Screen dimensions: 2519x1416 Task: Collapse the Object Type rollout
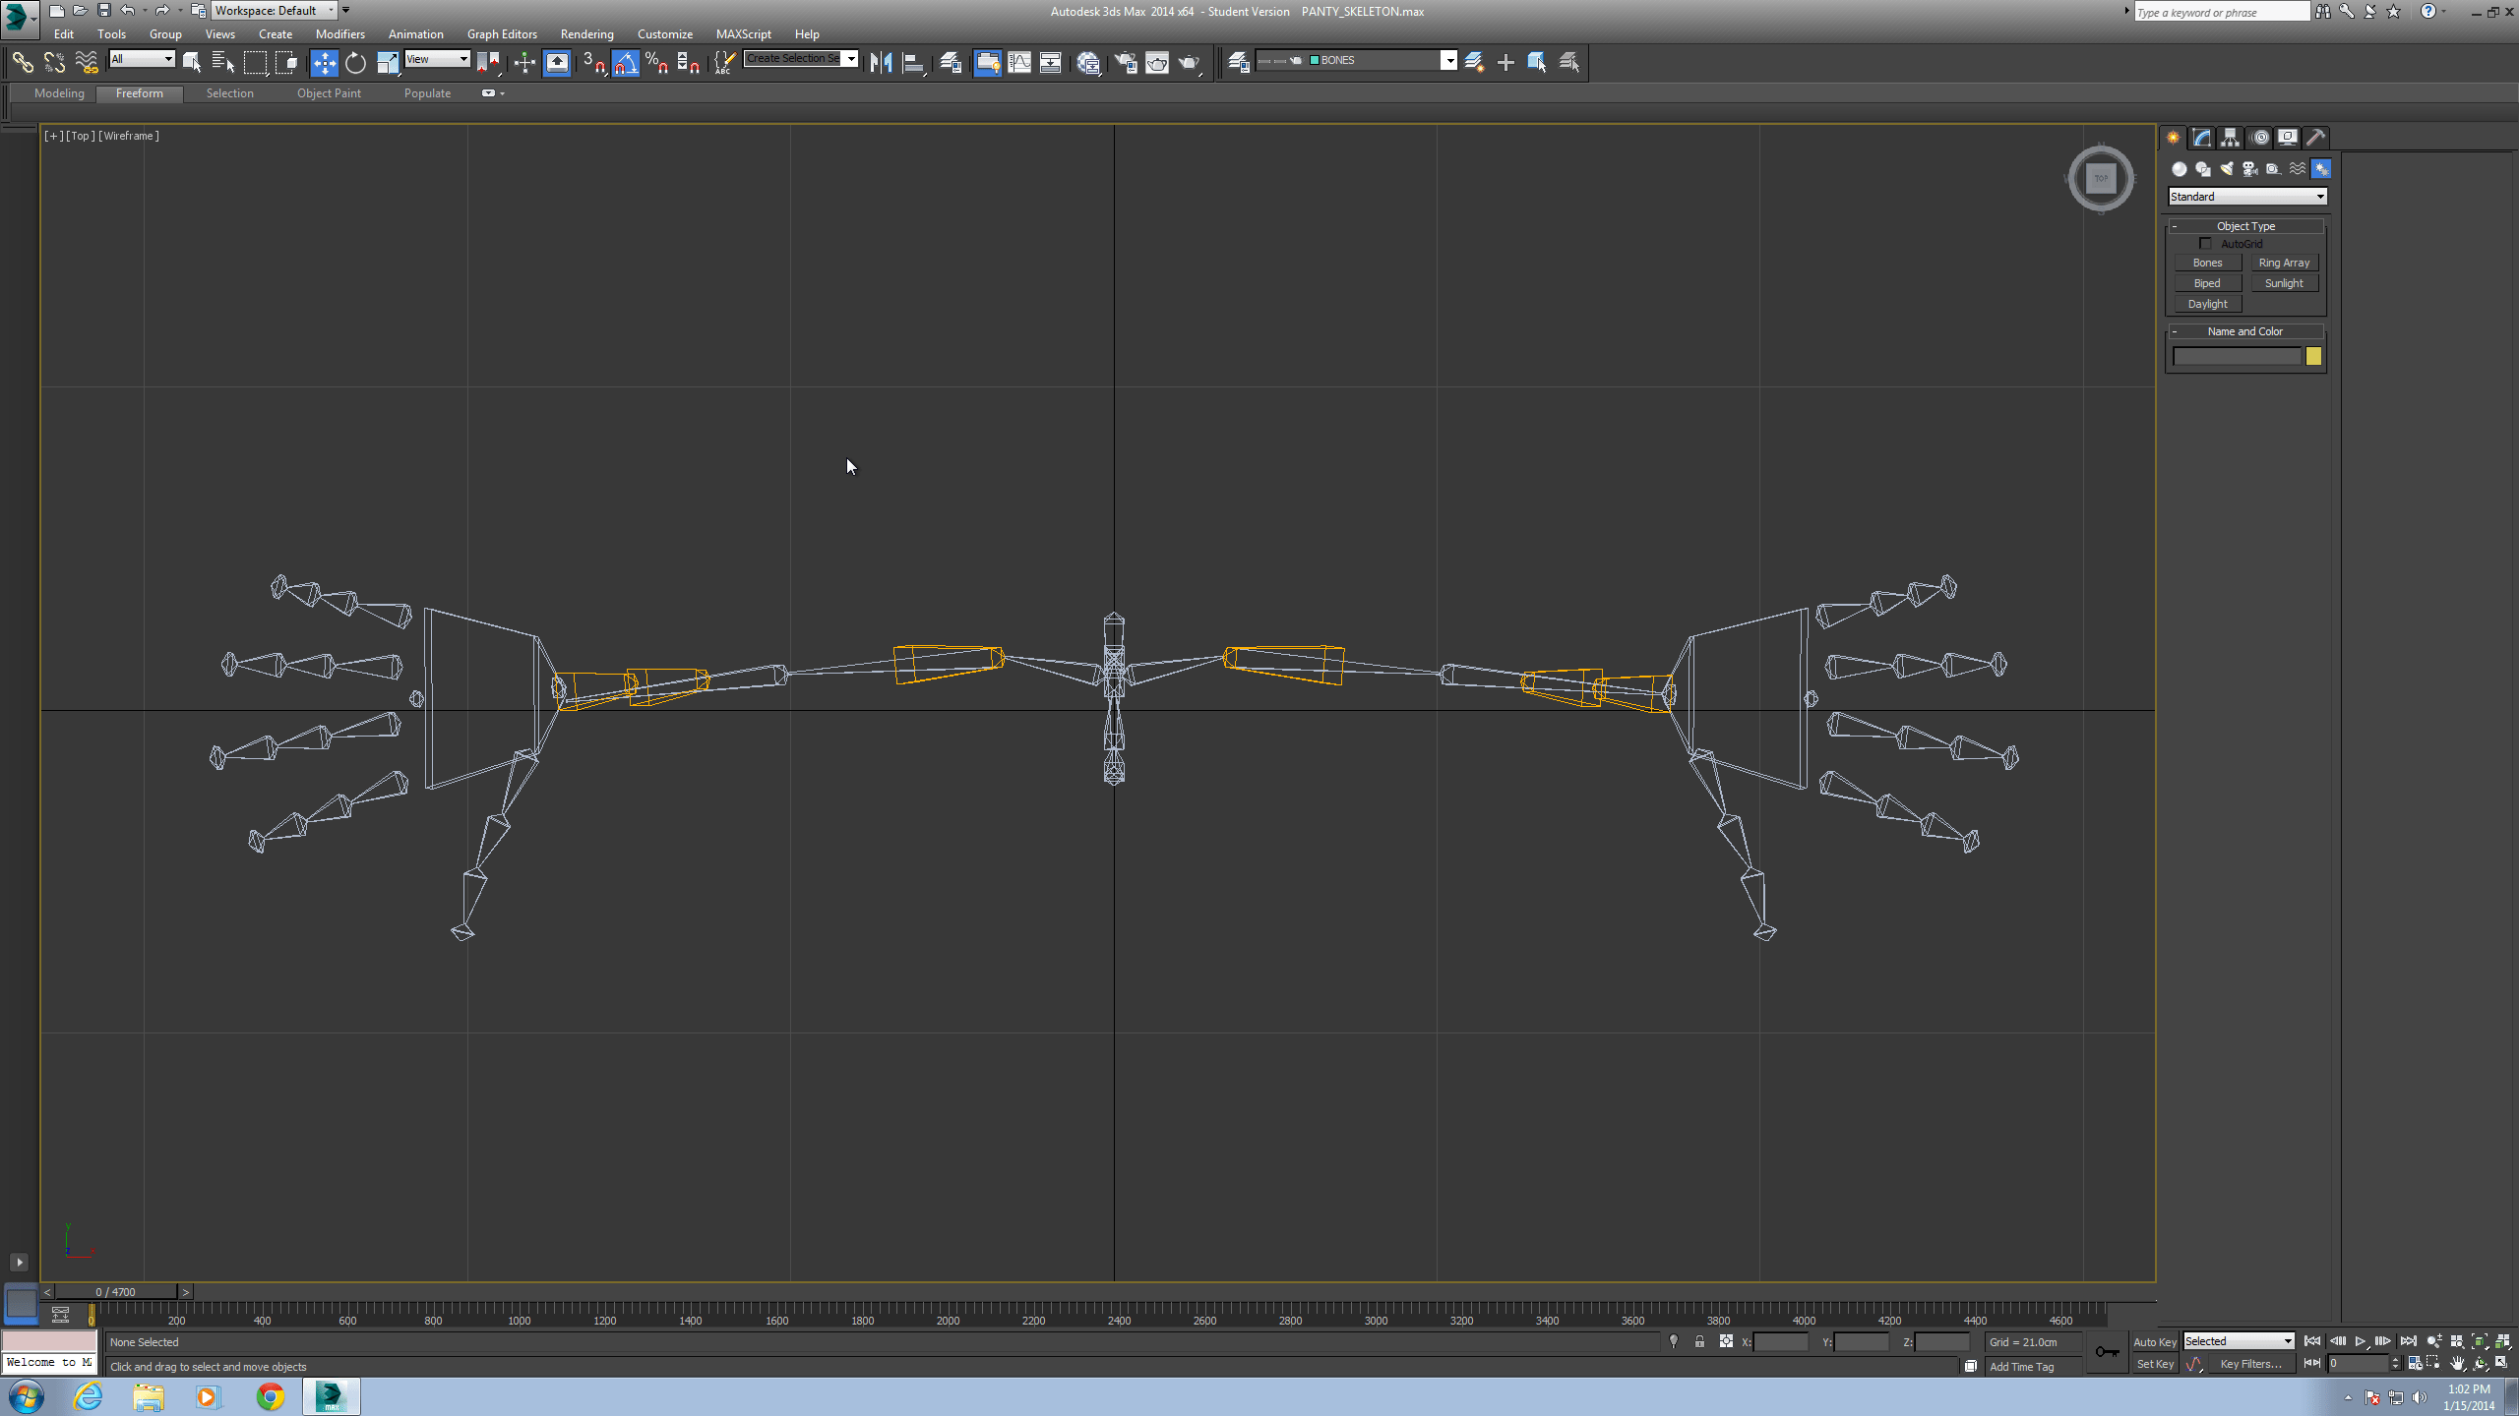[2245, 226]
